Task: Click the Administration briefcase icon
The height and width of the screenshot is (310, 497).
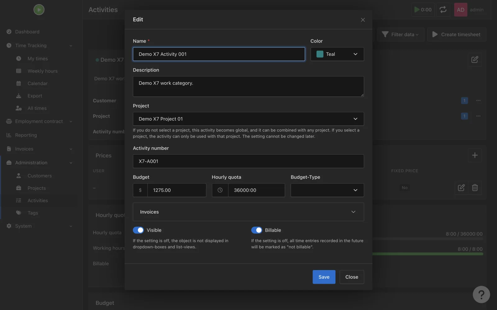Action: click(x=9, y=162)
